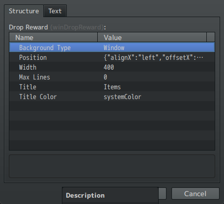
Task: Select the Title parameter row
Action: [x=112, y=87]
